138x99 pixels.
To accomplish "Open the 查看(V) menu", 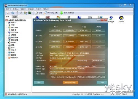I will coord(16,9).
